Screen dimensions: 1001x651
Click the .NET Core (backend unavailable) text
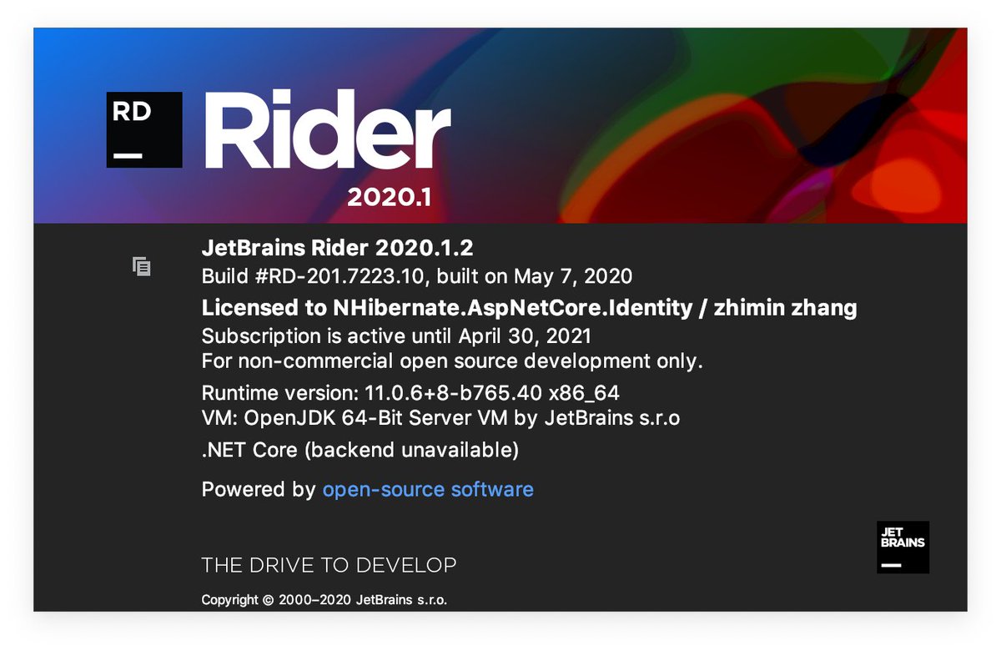[360, 450]
